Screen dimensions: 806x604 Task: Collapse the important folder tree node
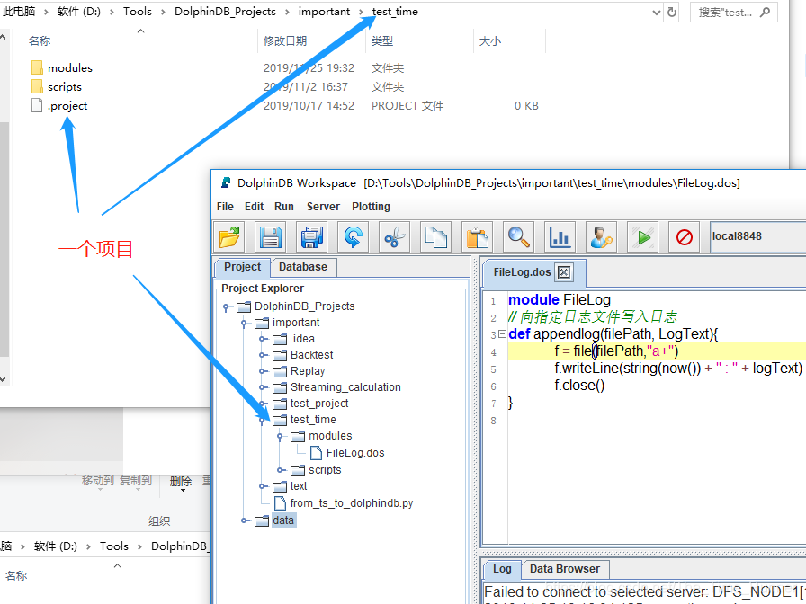coord(244,323)
